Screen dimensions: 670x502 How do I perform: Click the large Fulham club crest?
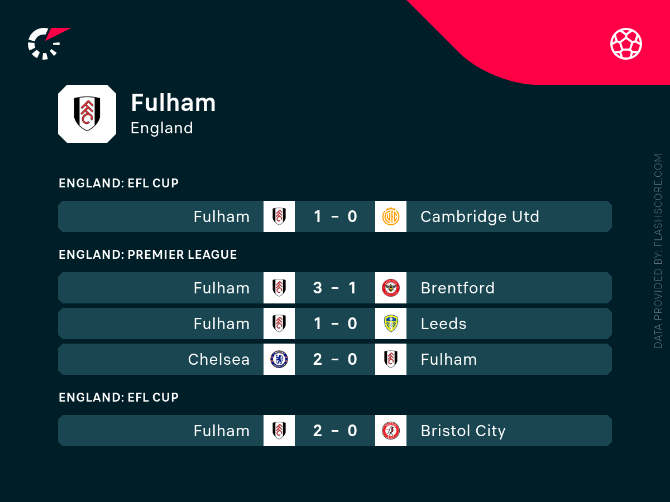tap(87, 114)
